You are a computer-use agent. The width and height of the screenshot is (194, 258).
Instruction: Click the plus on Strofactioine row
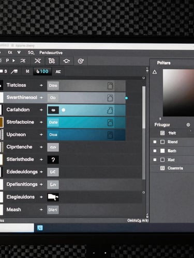(41, 122)
